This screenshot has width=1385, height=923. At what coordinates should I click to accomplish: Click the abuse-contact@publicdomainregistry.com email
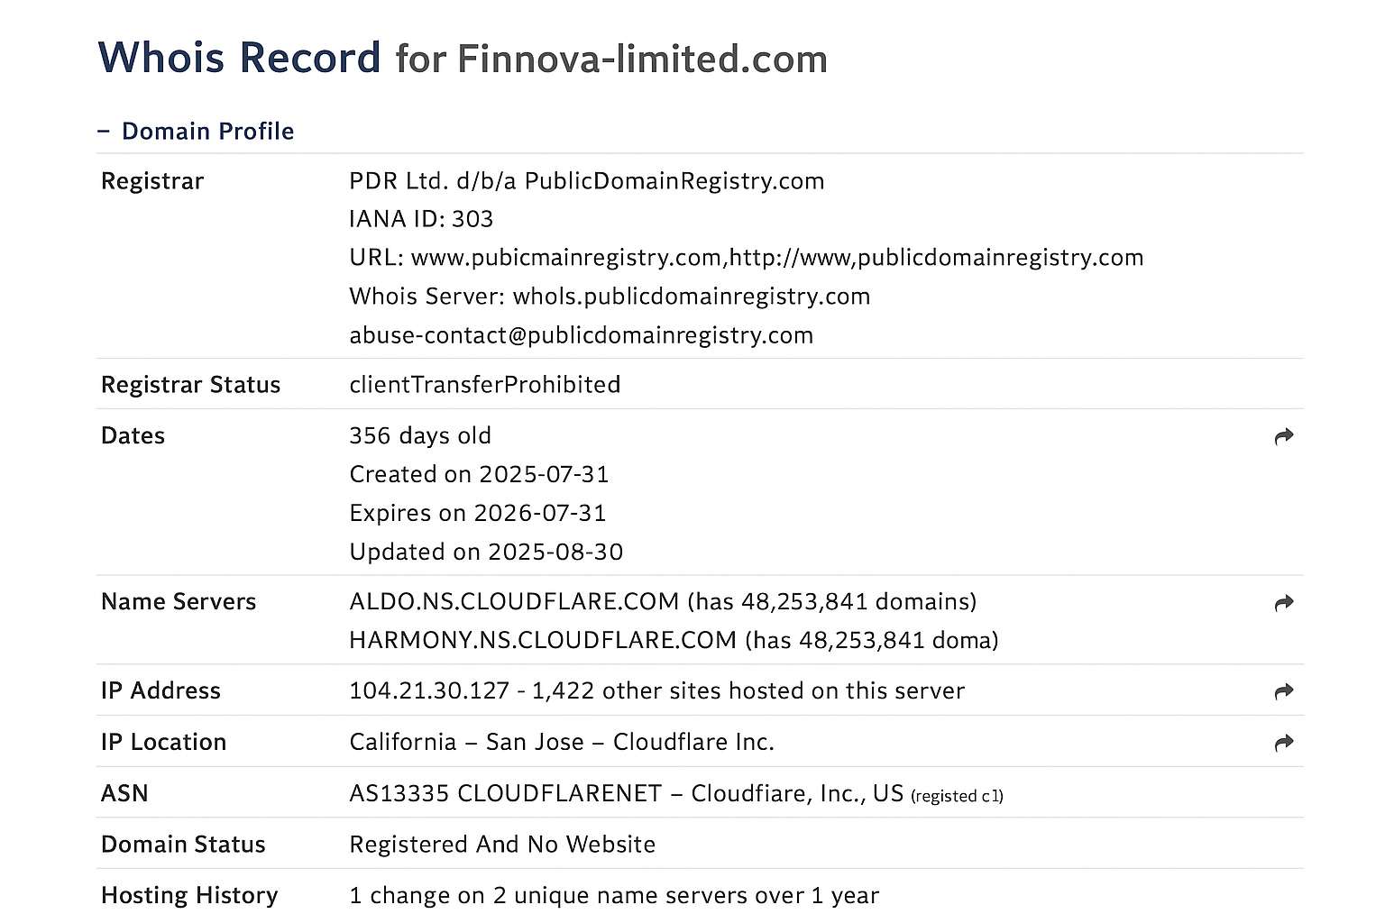pos(582,335)
